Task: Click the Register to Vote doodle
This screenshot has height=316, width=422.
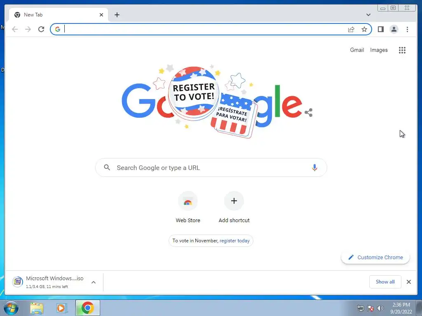Action: coord(212,101)
